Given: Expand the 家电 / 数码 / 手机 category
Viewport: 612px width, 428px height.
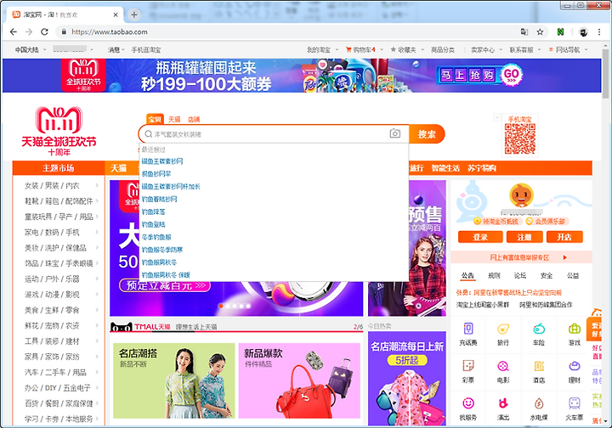Looking at the screenshot, I should [x=59, y=233].
